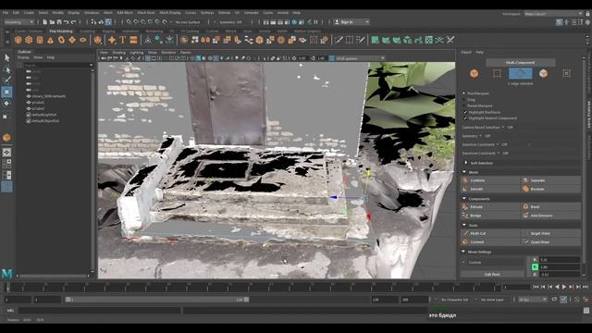Create a polygon cube from the shelf

point(29,40)
